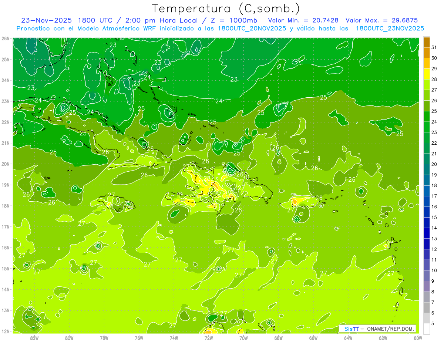Click the colorbar label '13'

coord(434,239)
